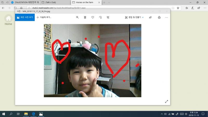
Task: Favorite this page with the star icon
Action: point(178,8)
